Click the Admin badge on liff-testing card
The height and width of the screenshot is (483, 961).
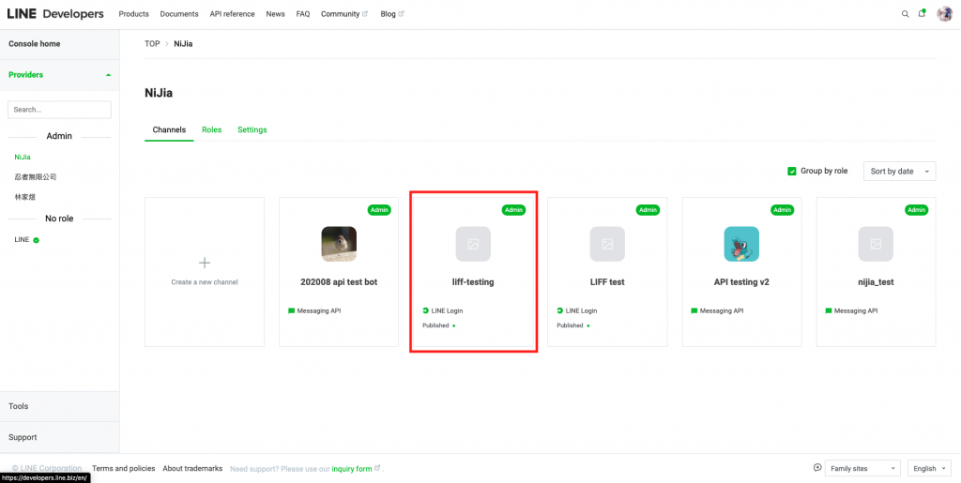tap(513, 210)
